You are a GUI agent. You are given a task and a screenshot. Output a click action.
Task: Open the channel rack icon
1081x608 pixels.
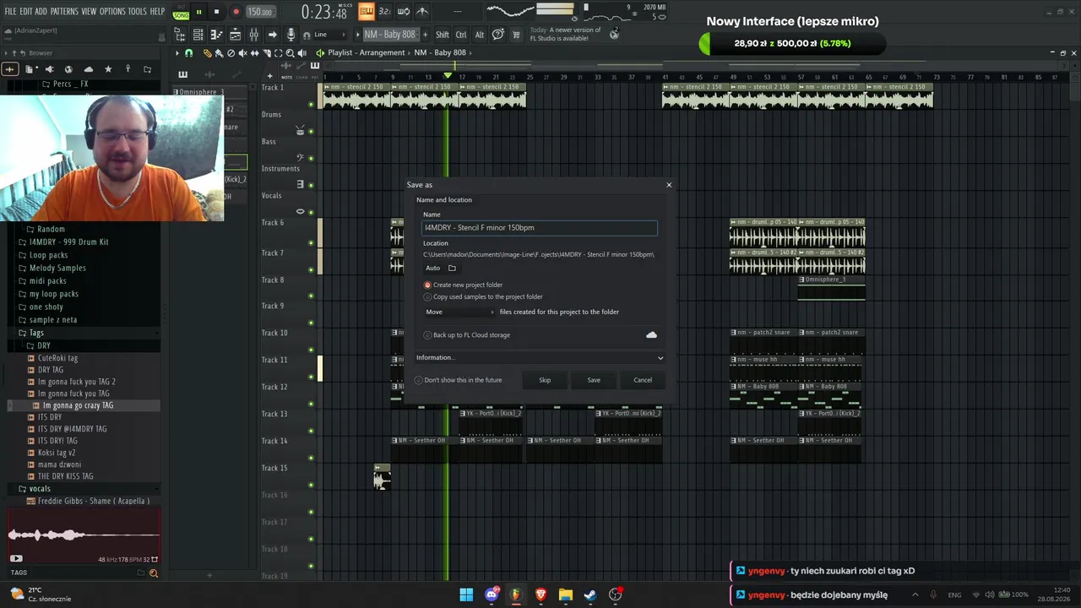coord(235,35)
